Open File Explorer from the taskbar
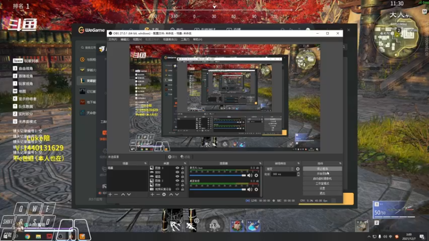Image resolution: width=429 pixels, height=241 pixels. click(38, 237)
